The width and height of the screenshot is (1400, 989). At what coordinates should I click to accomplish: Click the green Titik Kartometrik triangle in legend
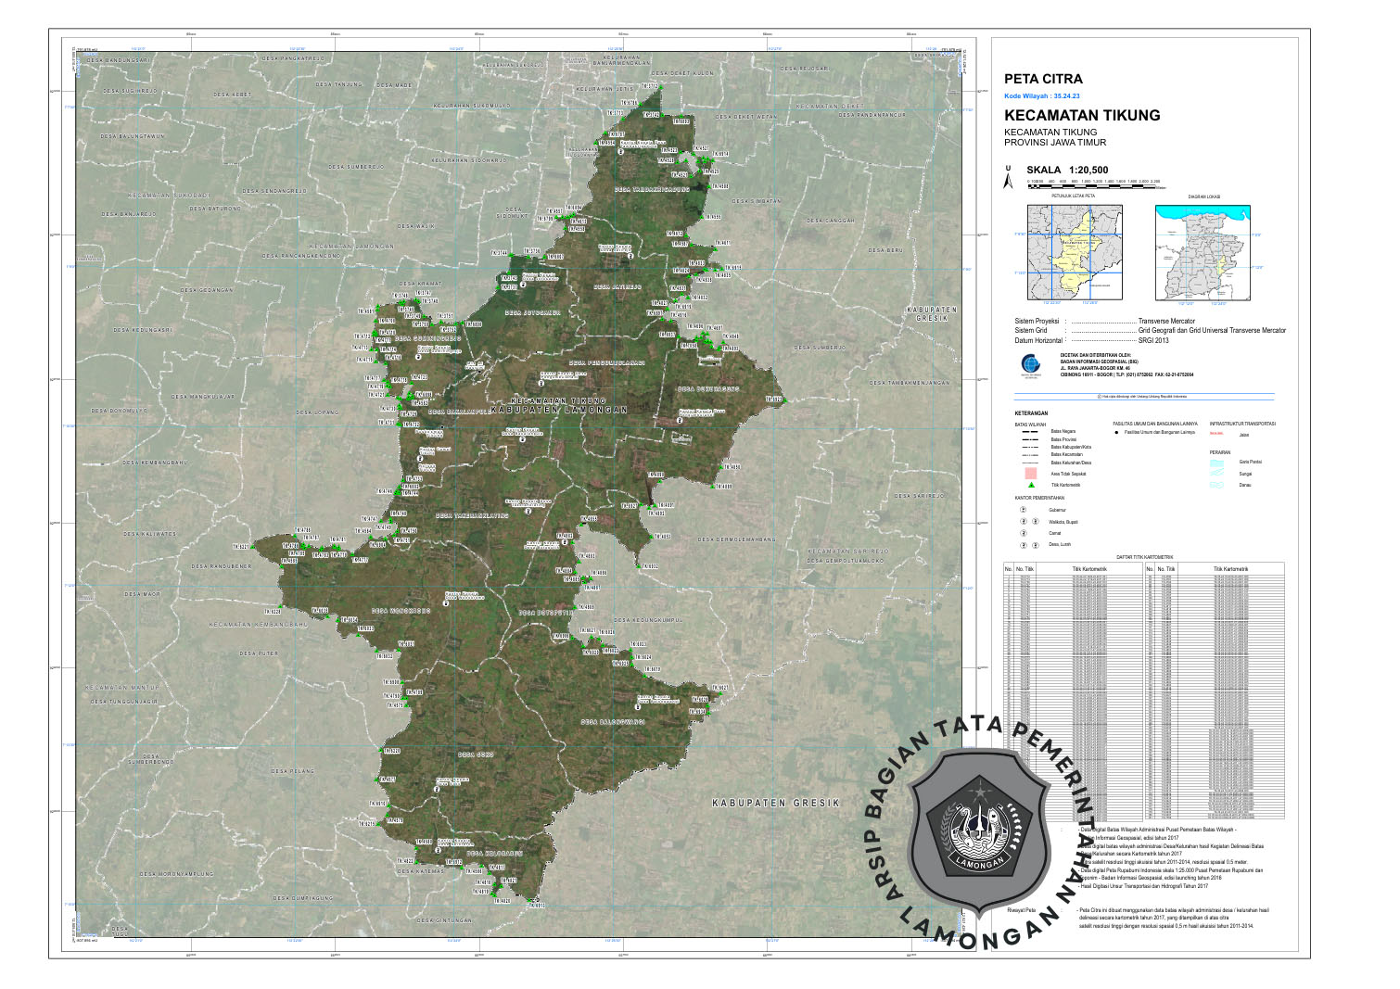coord(1030,485)
